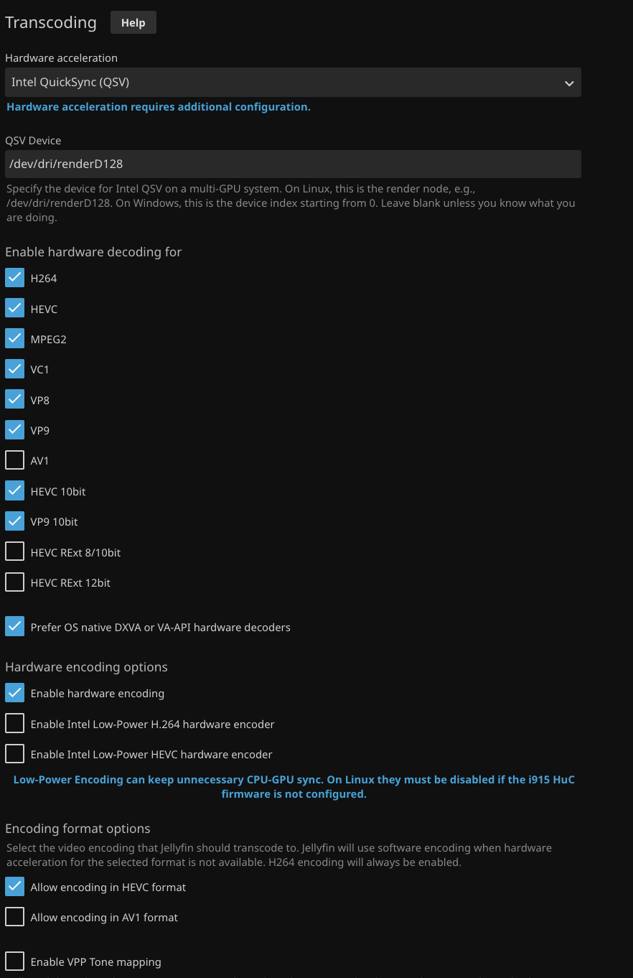Enable AV1 hardware decoding
The height and width of the screenshot is (978, 633).
(15, 460)
